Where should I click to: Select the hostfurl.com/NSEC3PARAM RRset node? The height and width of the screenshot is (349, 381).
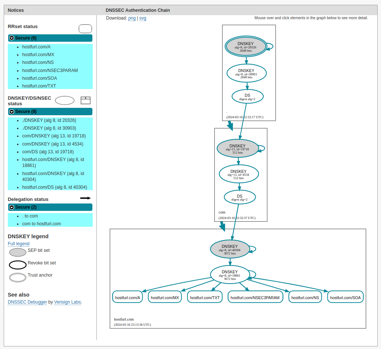255,297
